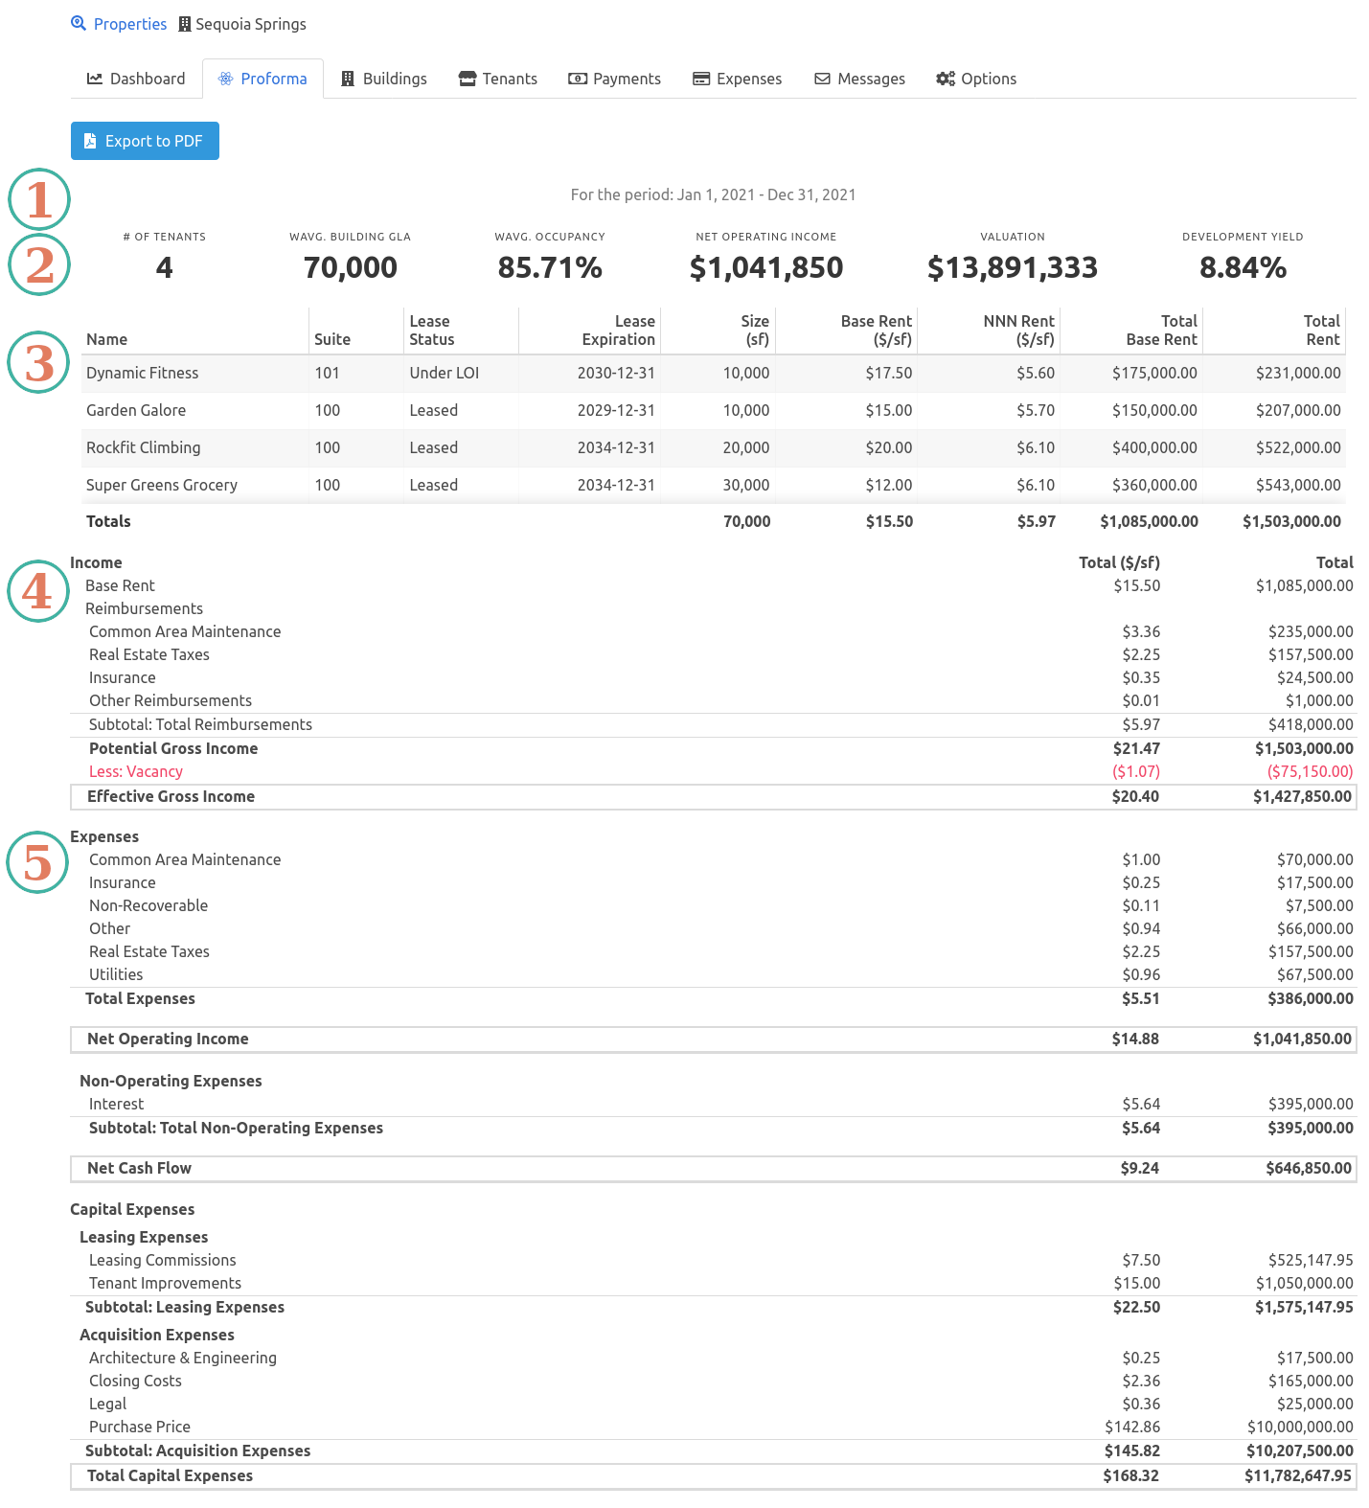1369x1508 pixels.
Task: Click the 70,000 building GLA figure
Action: pos(351,267)
